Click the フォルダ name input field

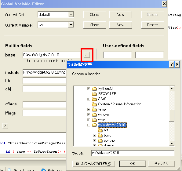[133, 153]
